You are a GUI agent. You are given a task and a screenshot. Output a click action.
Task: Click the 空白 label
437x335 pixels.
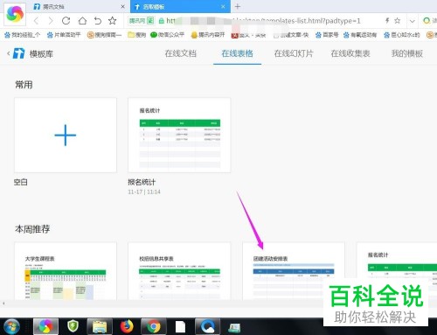21,182
